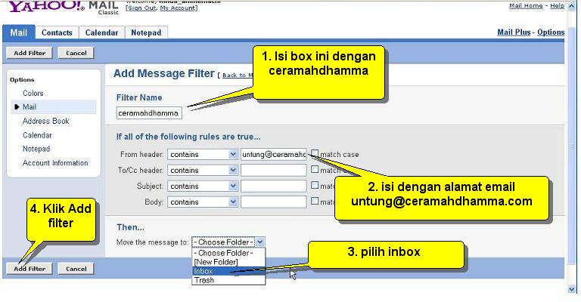
Task: Open the Calendar tab
Action: (101, 32)
